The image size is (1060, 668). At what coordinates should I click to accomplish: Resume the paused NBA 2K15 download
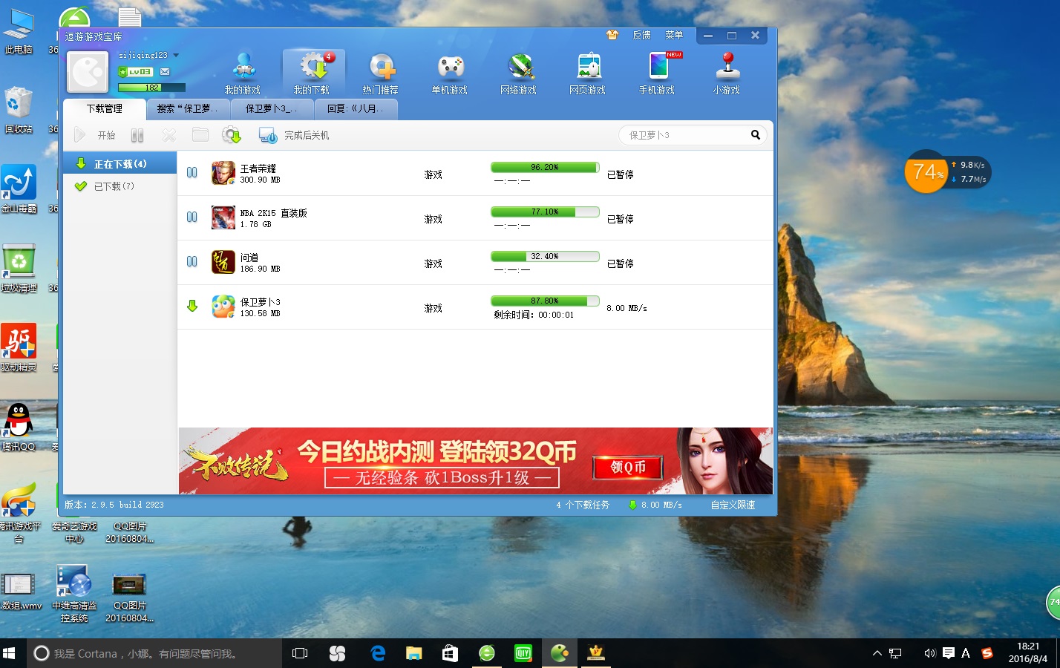pyautogui.click(x=192, y=217)
